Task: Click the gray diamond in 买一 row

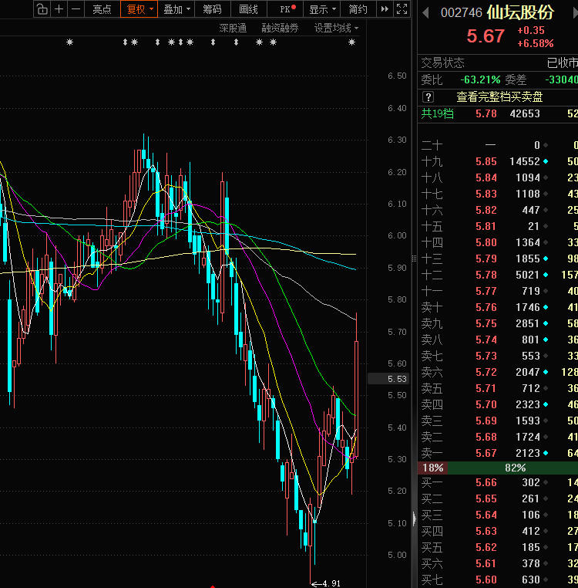Action: 546,482
